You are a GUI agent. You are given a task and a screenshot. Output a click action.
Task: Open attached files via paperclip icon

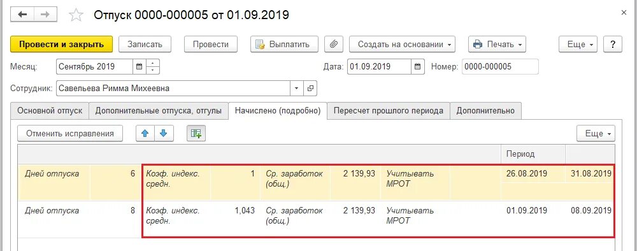click(334, 44)
